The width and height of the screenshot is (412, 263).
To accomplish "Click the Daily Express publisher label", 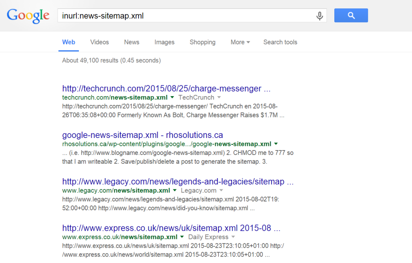I will click(x=208, y=237).
